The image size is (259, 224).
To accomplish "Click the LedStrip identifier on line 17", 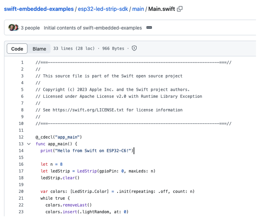I will (x=87, y=171).
